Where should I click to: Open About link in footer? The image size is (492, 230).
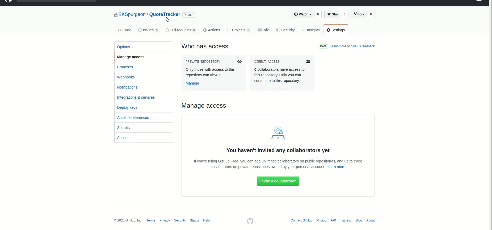(371, 220)
